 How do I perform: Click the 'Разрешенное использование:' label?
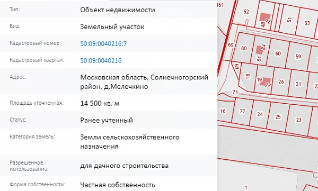pyautogui.click(x=29, y=166)
